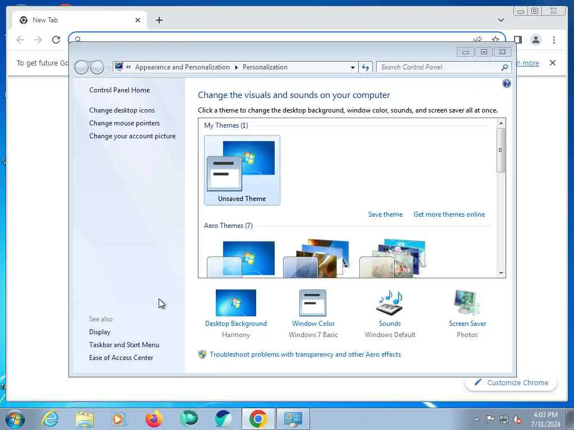Select the Architecture Aero theme thumbnail
Viewport: 574px width, 430px height.
pyautogui.click(x=317, y=259)
